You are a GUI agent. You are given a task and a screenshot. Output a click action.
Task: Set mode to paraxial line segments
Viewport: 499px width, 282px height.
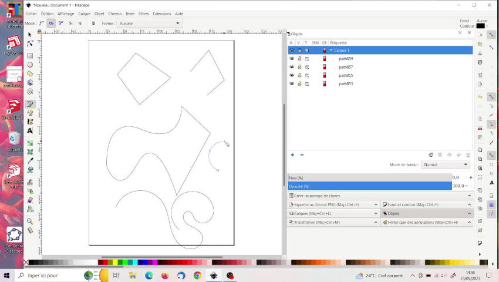80,23
